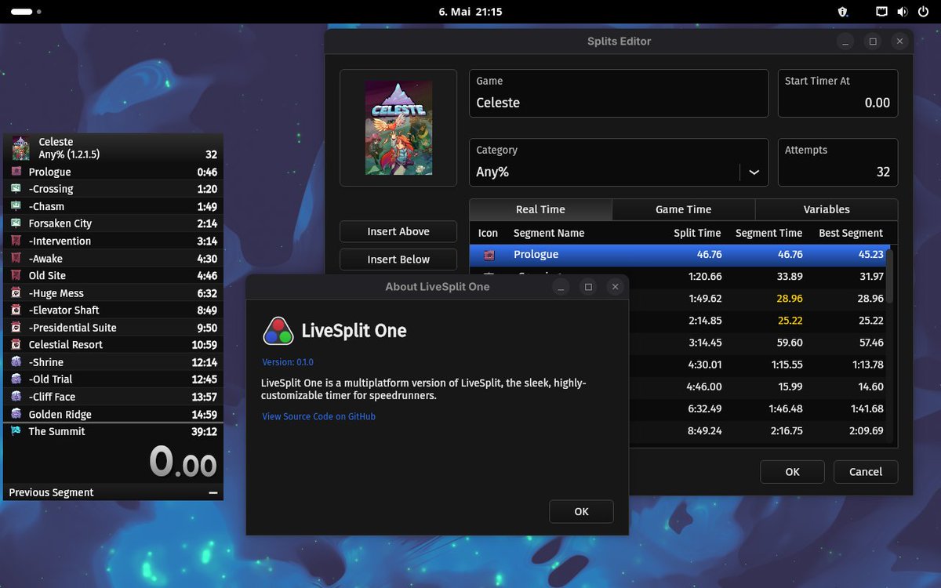Click the -Presidential Suite split icon
The image size is (941, 588).
click(16, 327)
